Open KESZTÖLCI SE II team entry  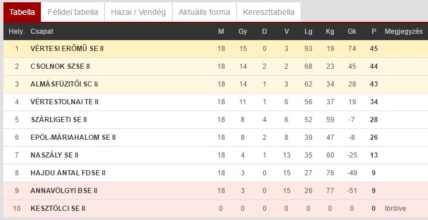[x=58, y=209]
